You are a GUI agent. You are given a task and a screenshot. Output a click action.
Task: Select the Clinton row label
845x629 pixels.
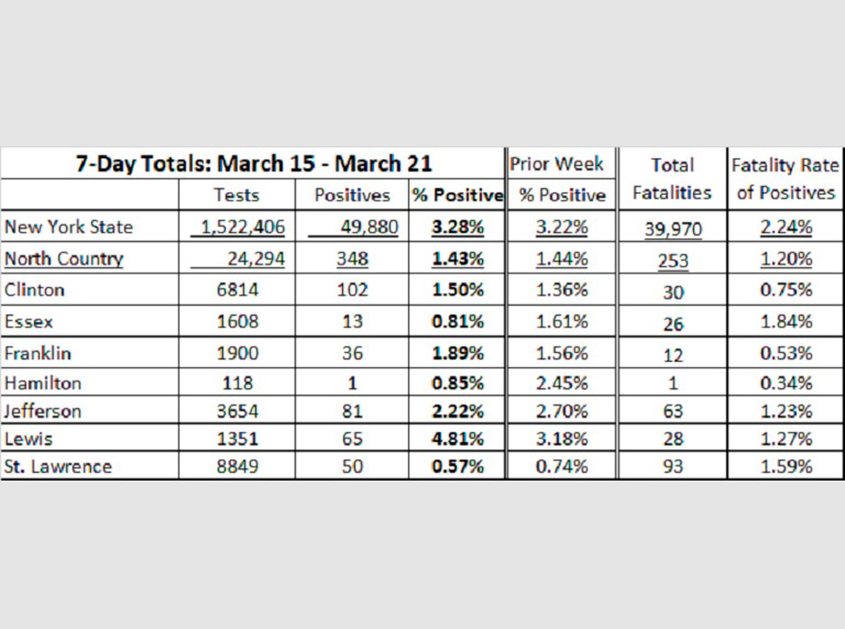coord(35,291)
